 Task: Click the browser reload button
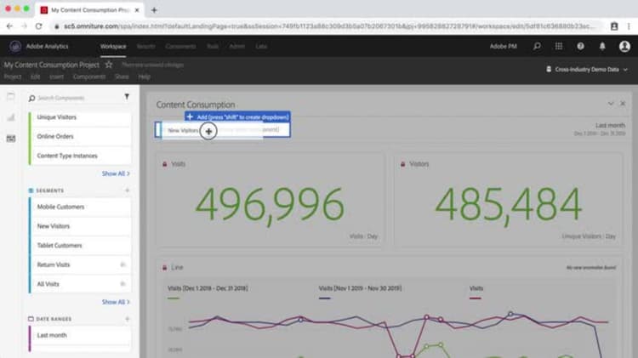tap(38, 26)
